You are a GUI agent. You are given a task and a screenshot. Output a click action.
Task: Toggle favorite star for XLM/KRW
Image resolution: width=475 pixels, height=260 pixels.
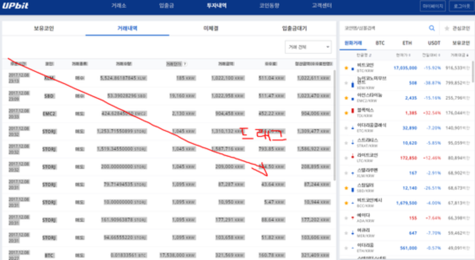click(346, 173)
